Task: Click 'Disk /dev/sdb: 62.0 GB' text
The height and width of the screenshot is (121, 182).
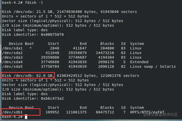Action: click(x=27, y=76)
